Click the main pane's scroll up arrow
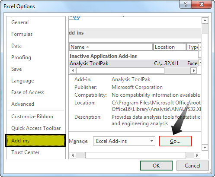 tap(205, 21)
